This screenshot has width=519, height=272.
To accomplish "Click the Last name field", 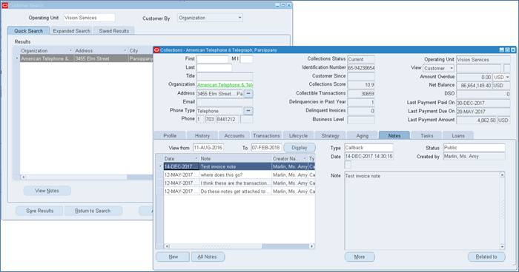I will 214,68.
